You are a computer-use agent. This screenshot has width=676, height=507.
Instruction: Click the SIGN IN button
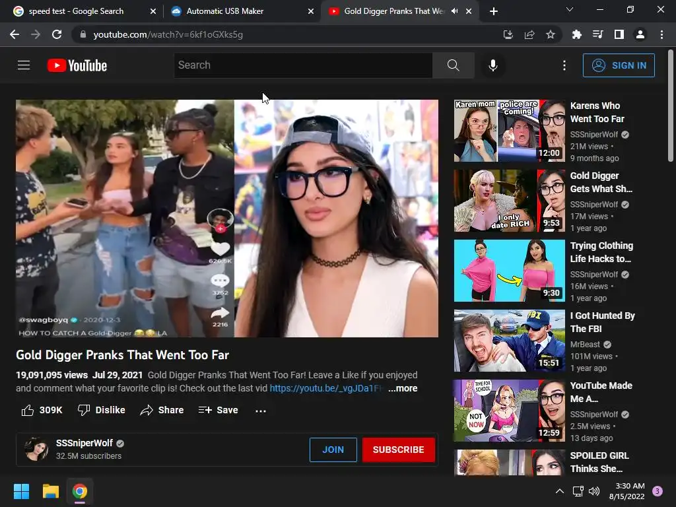point(619,65)
